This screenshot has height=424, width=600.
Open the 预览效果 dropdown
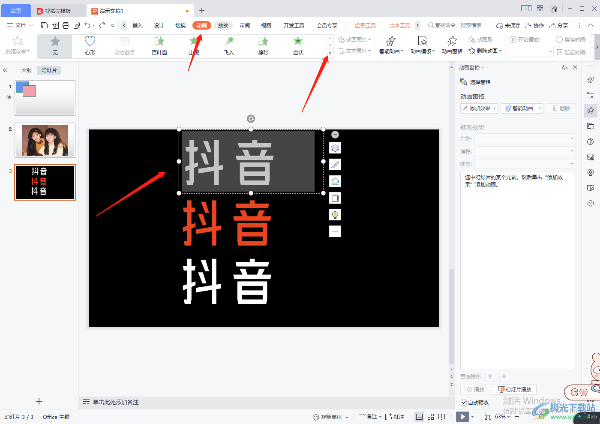[18, 45]
